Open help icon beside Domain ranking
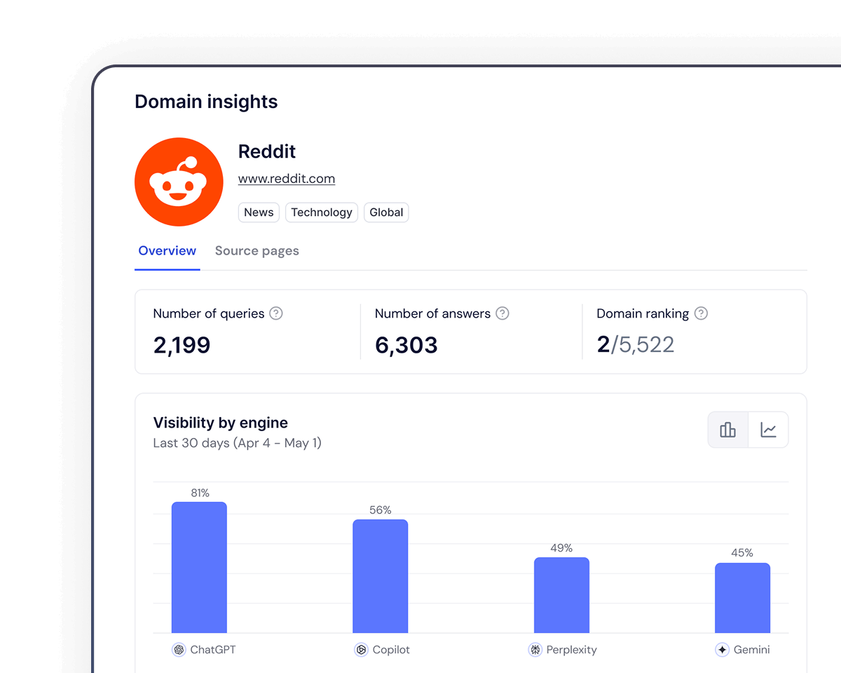 (x=701, y=313)
